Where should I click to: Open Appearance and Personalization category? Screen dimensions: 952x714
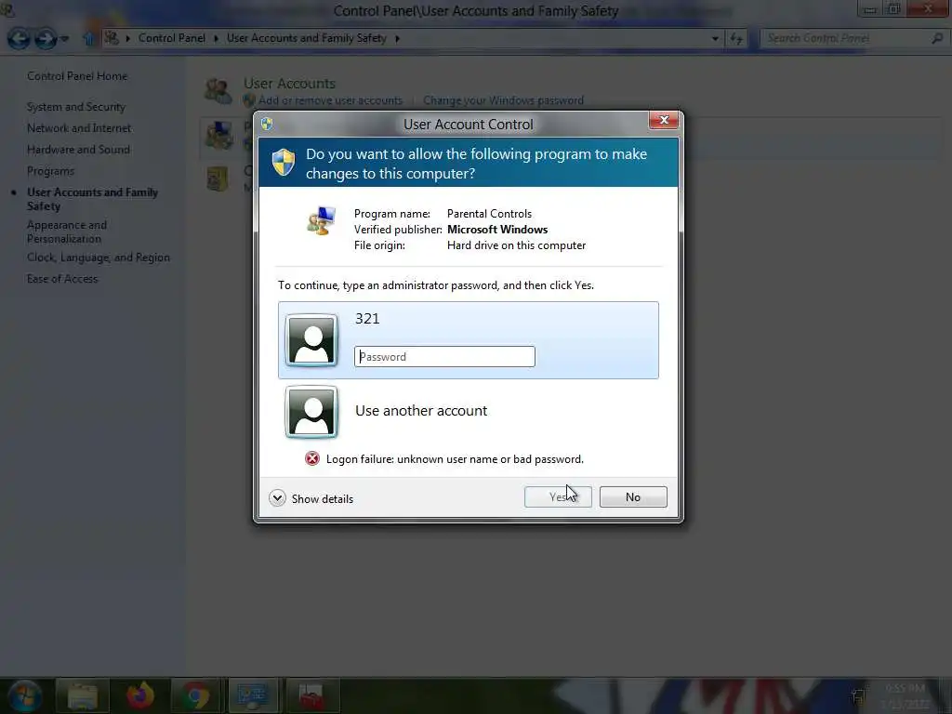[67, 231]
